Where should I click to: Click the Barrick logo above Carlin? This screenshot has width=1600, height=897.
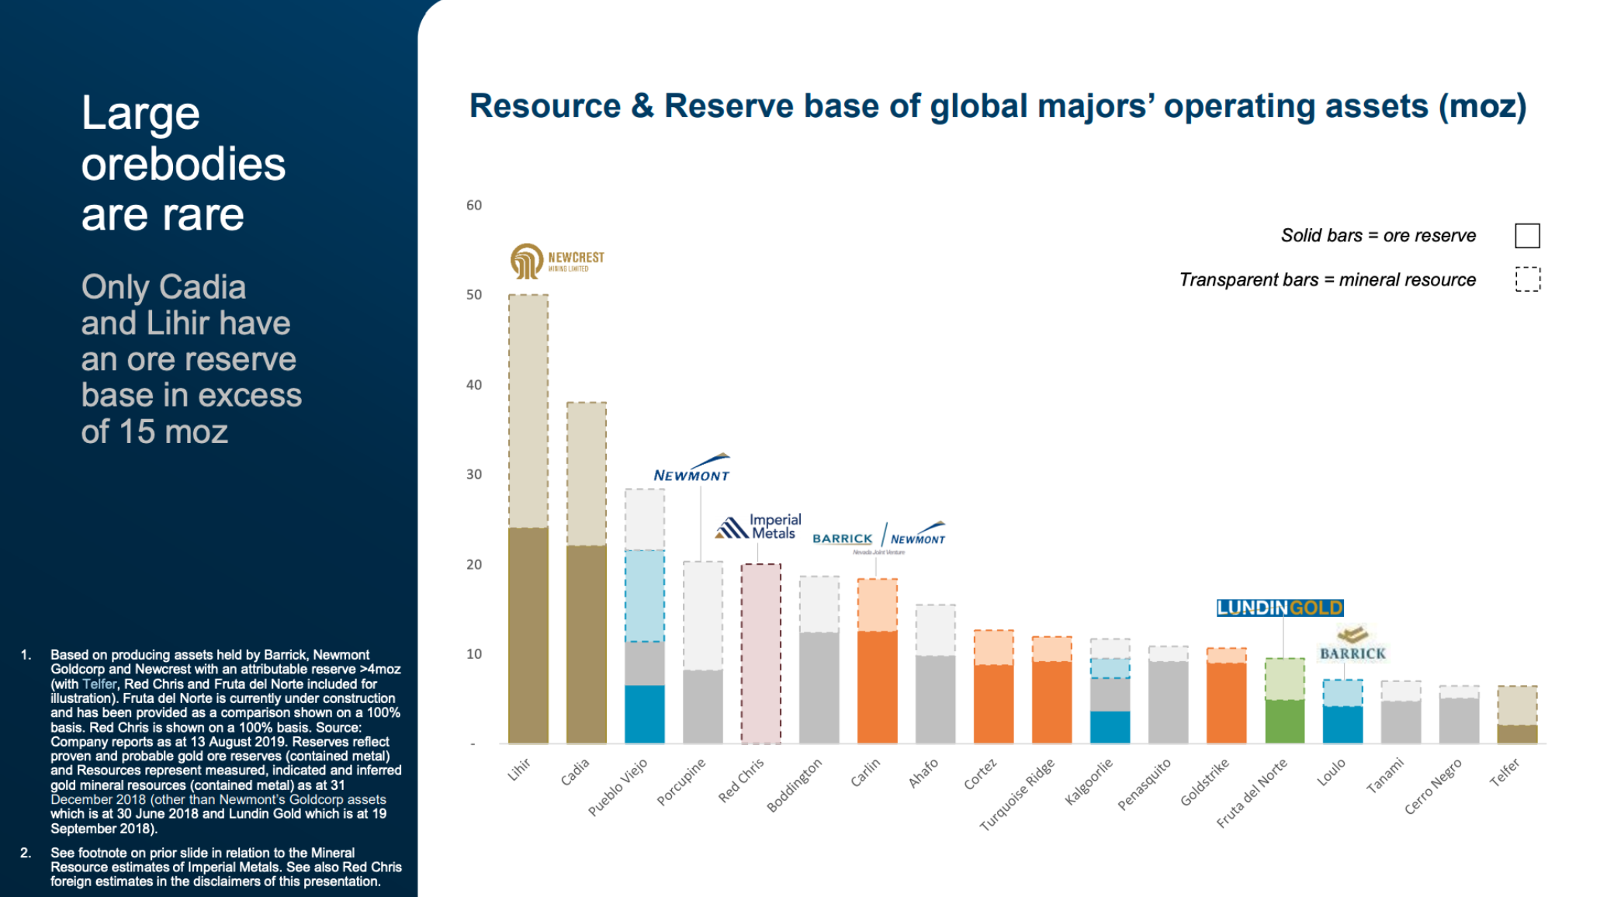pos(843,539)
